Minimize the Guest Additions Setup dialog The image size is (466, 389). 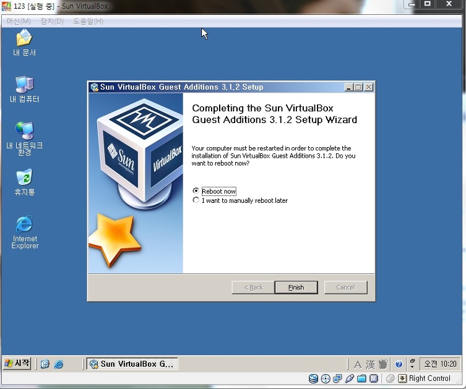point(348,87)
